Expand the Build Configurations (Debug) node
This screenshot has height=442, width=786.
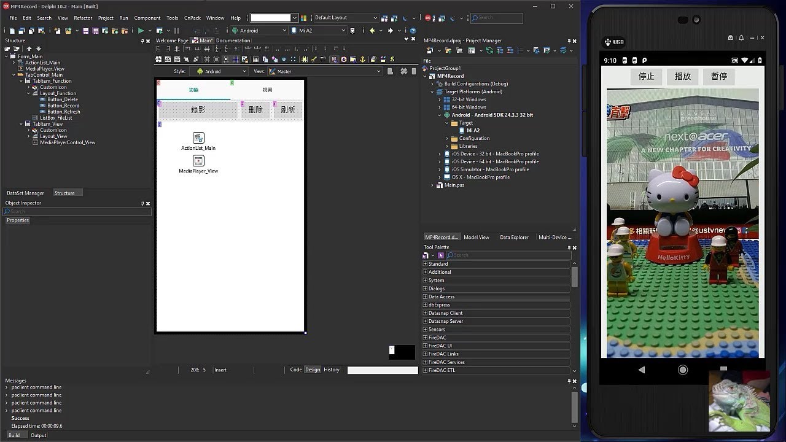click(432, 84)
